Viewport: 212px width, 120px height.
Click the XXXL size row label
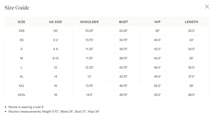pos(22,95)
